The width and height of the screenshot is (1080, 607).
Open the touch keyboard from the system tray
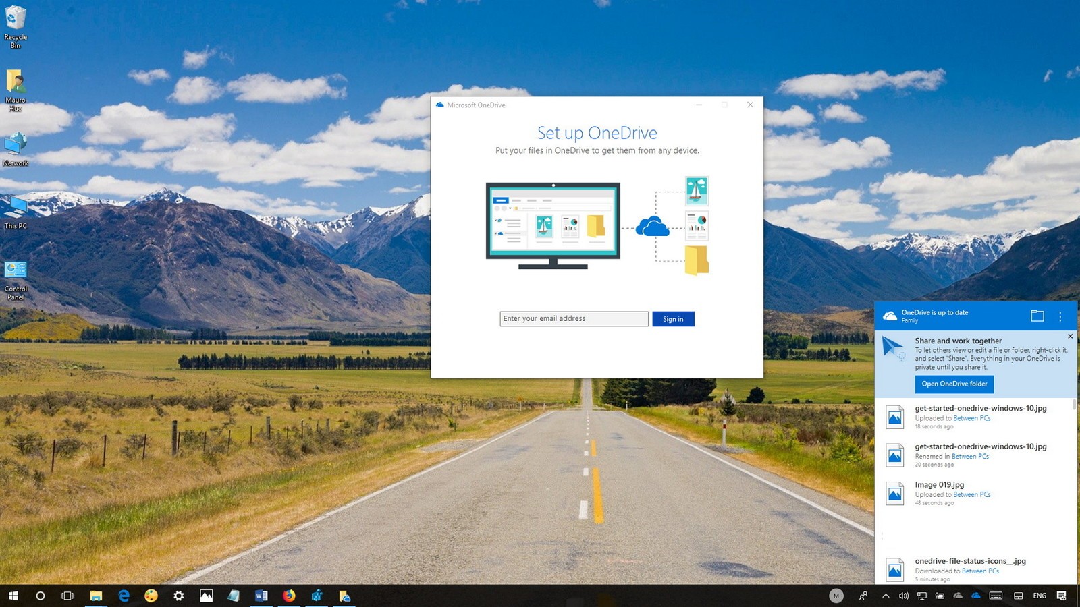pos(995,596)
